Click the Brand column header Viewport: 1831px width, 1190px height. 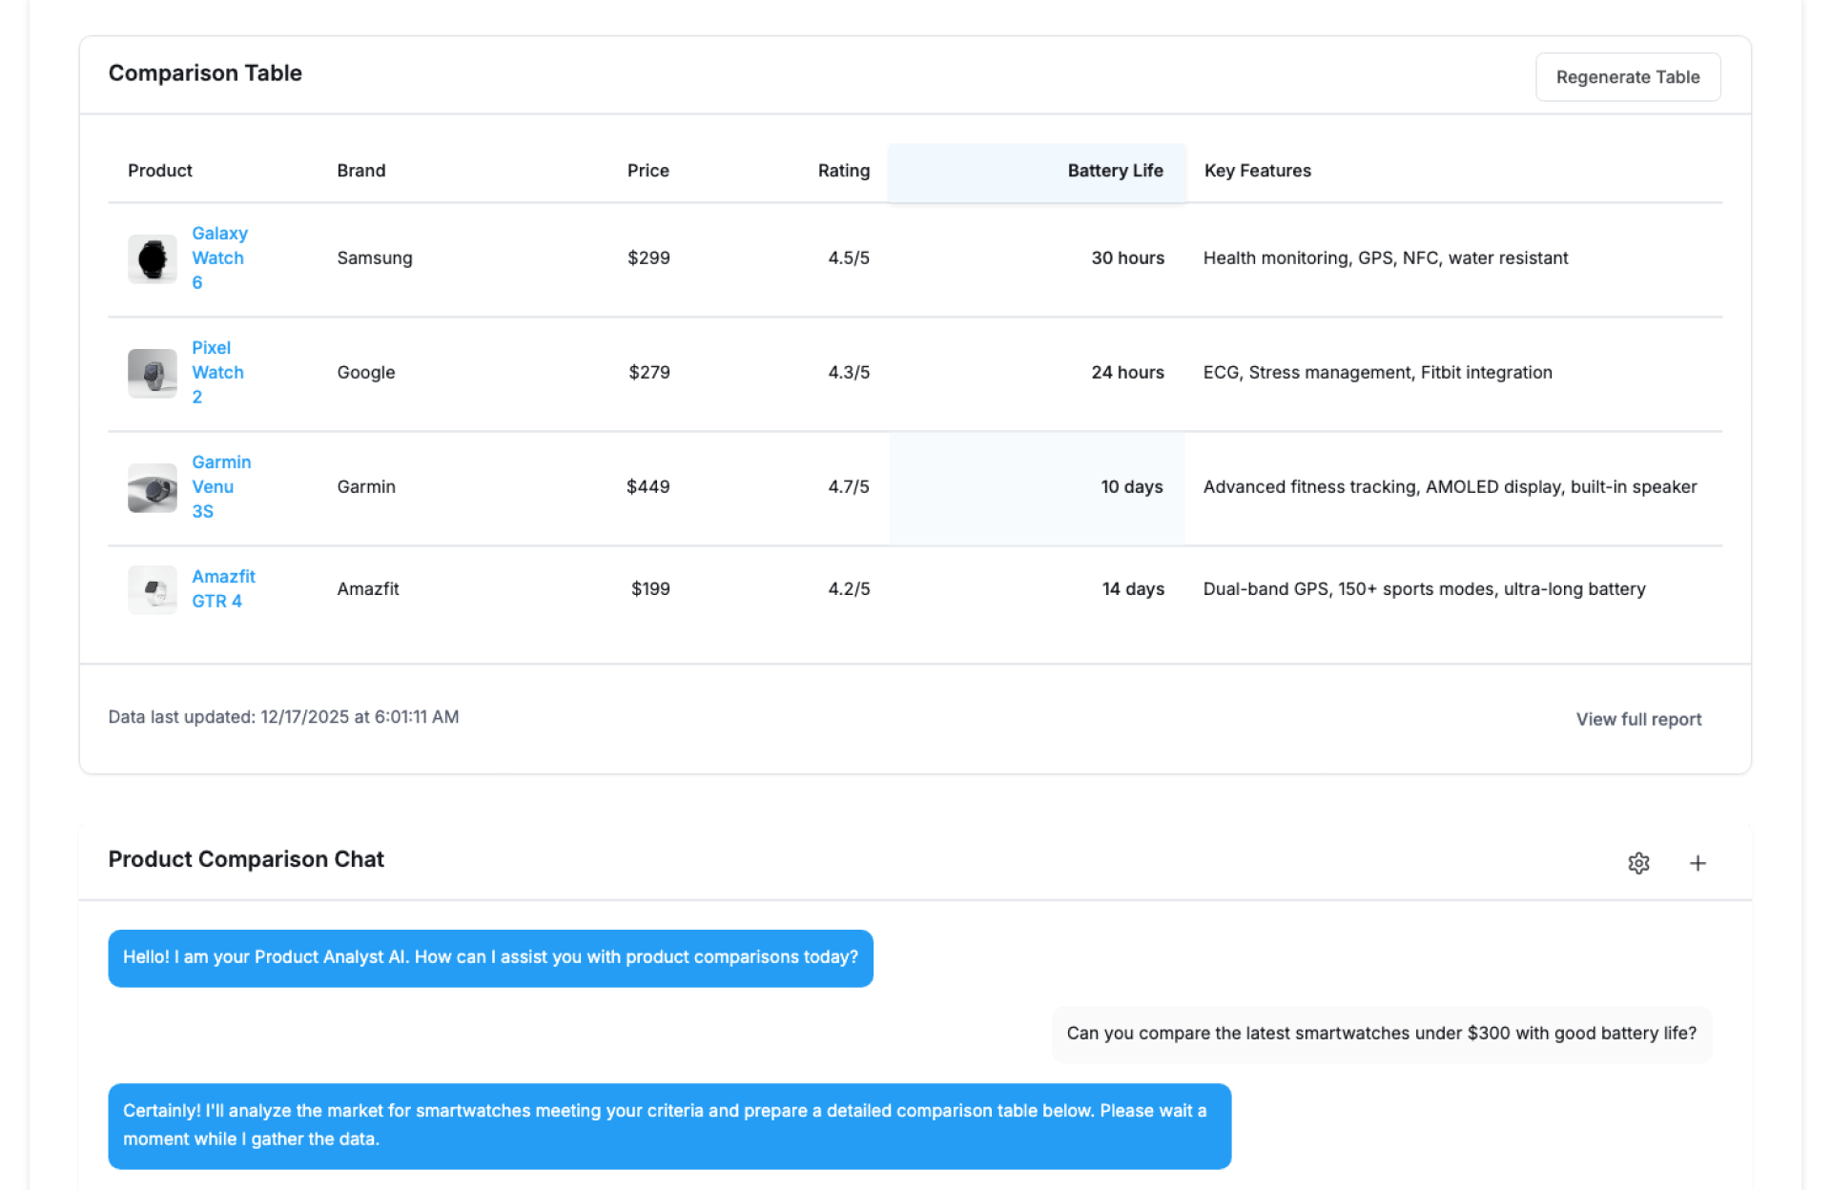click(360, 171)
